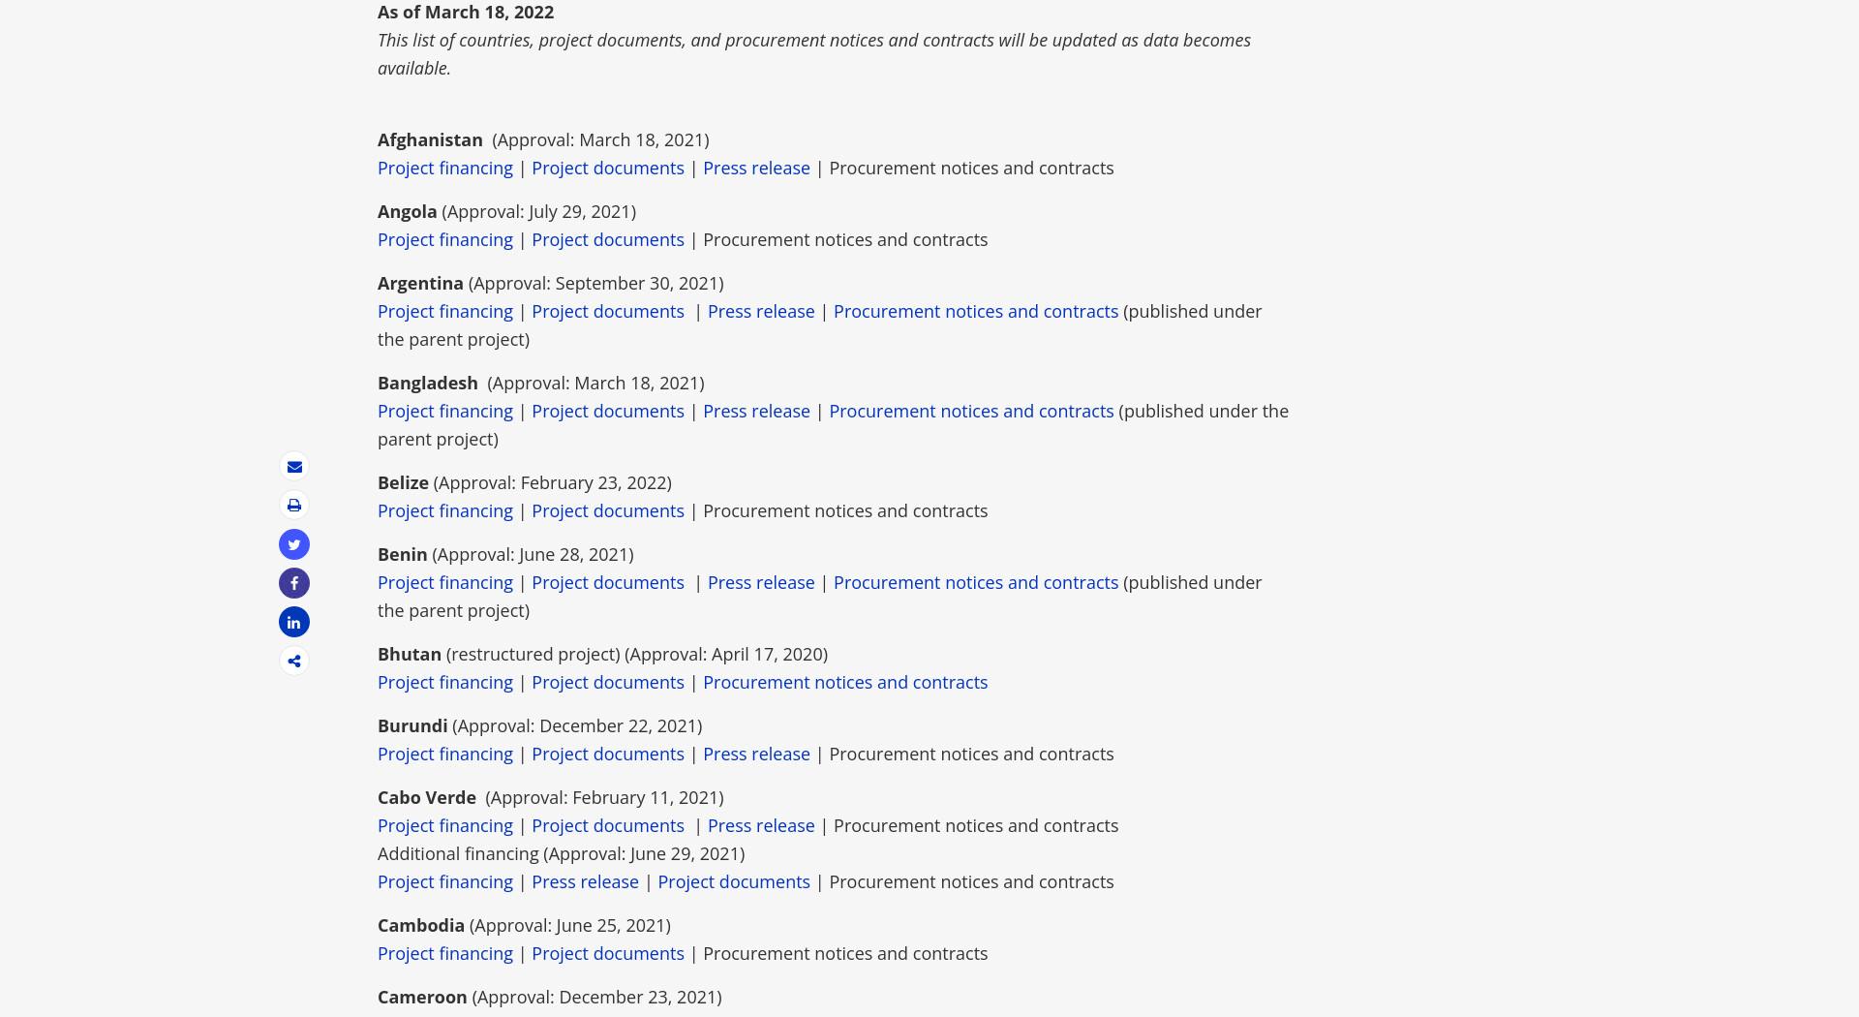This screenshot has height=1017, width=1859.
Task: Open Cabo Verde Project documents link
Action: 608,825
